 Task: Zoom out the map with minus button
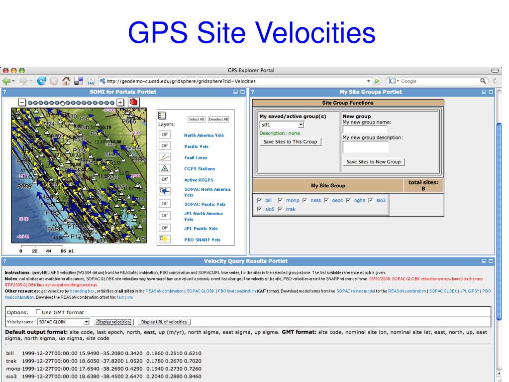pos(22,103)
